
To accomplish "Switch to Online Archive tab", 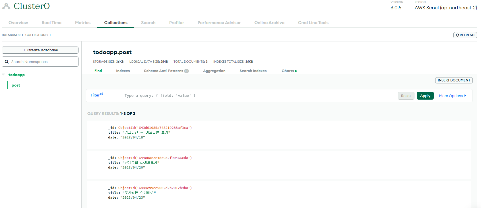I will 269,23.
